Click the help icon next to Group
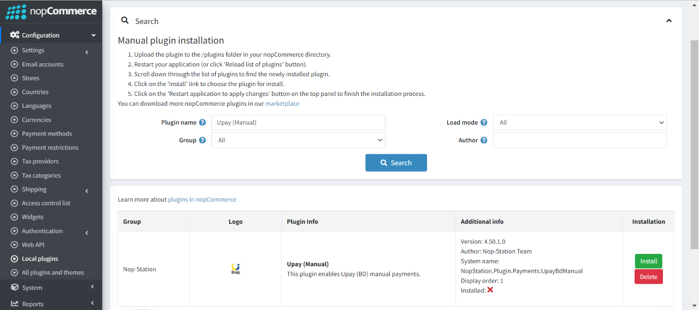The height and width of the screenshot is (310, 699). coord(203,140)
